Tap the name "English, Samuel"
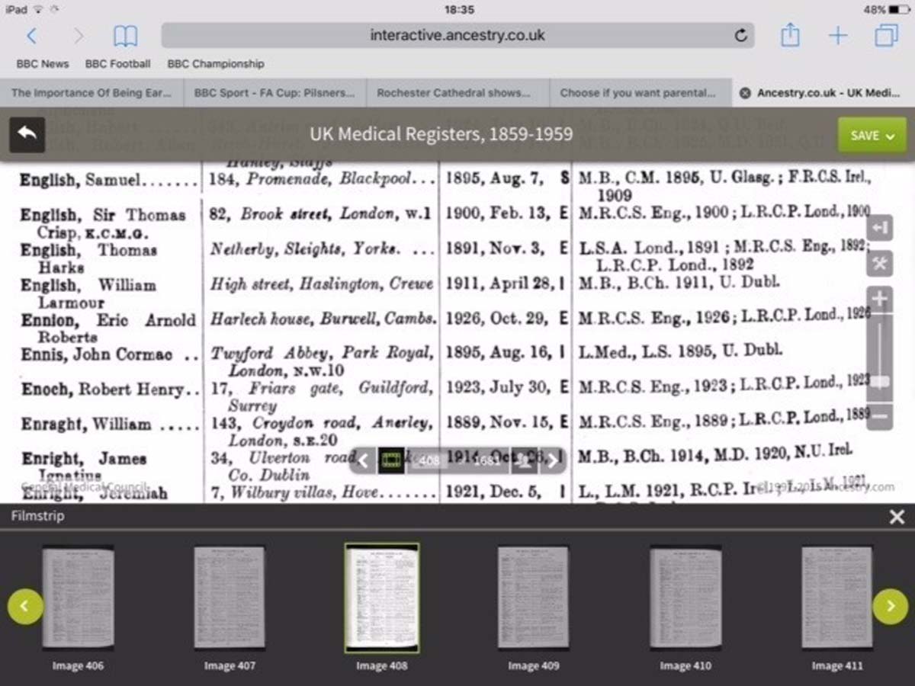Viewport: 915px width, 686px height. [80, 180]
